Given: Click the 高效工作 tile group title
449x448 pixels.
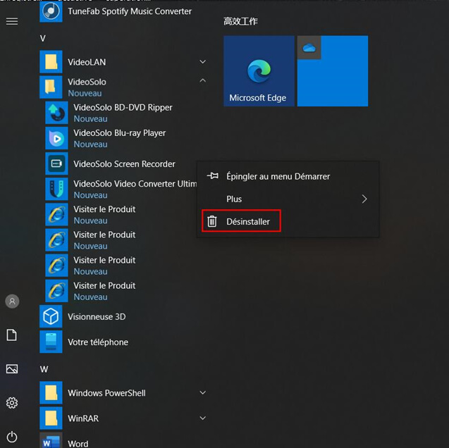Looking at the screenshot, I should pyautogui.click(x=240, y=21).
